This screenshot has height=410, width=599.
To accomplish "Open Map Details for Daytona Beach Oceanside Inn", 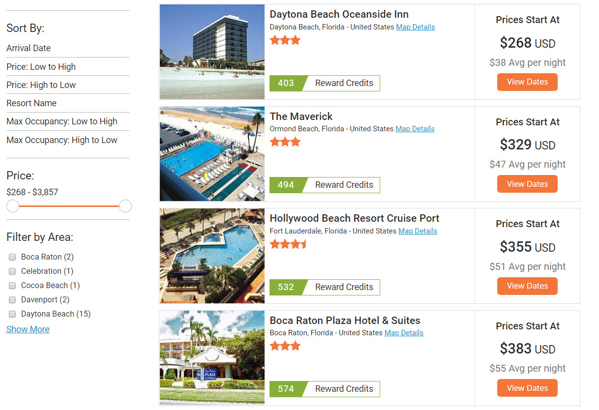I will (415, 27).
